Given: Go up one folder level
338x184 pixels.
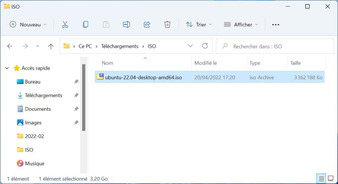Looking at the screenshot, I should tap(51, 46).
